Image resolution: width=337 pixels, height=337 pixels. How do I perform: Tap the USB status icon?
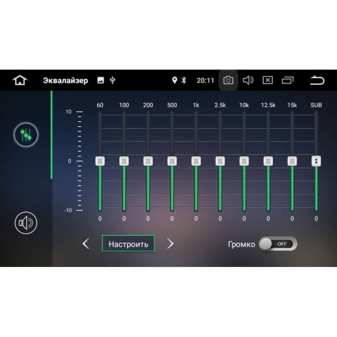pyautogui.click(x=113, y=80)
